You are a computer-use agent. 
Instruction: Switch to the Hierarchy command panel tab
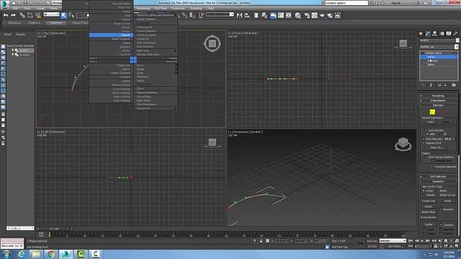435,34
